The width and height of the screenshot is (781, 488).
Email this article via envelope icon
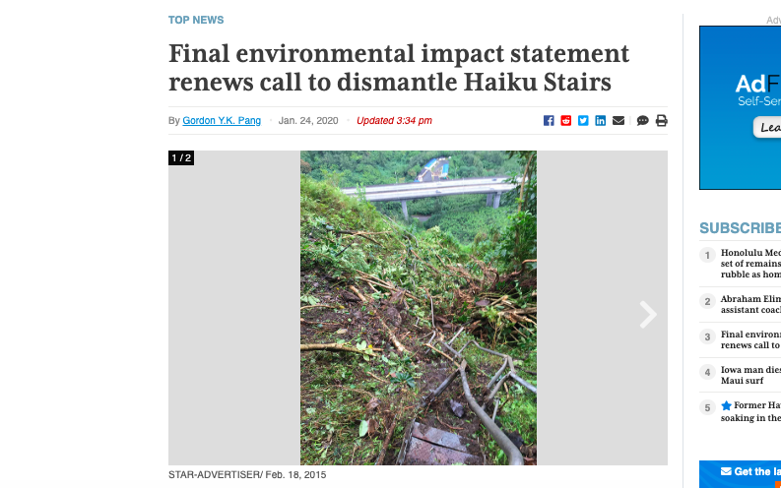(x=618, y=120)
